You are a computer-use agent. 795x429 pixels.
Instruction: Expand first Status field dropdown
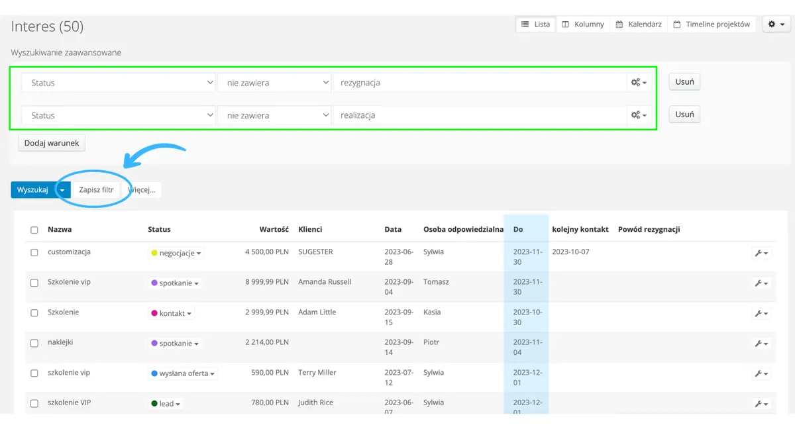[118, 83]
